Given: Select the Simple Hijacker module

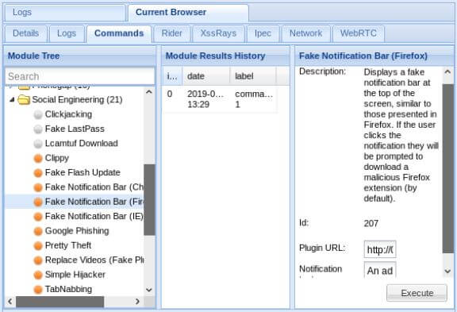Looking at the screenshot, I should (x=75, y=275).
